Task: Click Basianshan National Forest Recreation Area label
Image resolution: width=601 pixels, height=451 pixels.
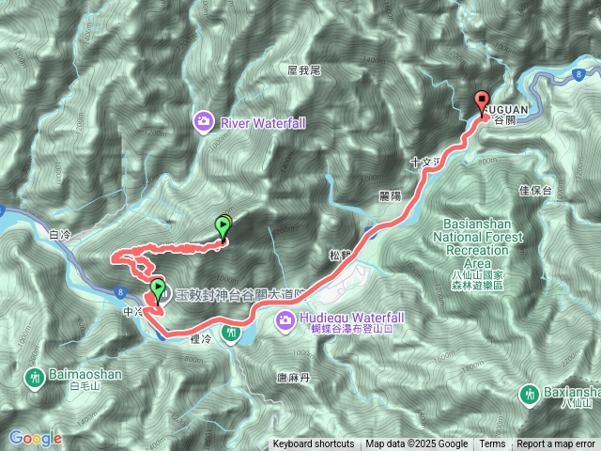Action: [478, 244]
